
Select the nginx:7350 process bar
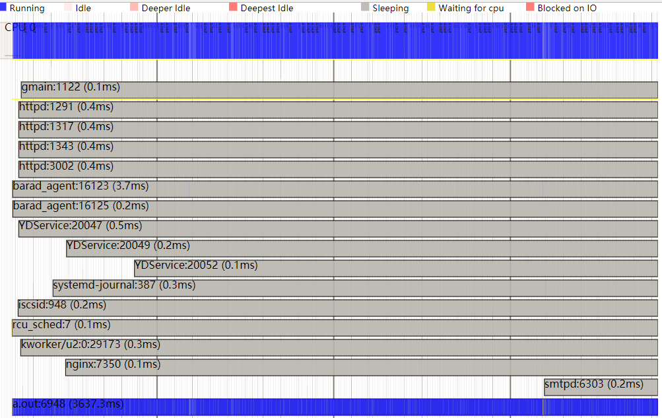click(362, 368)
